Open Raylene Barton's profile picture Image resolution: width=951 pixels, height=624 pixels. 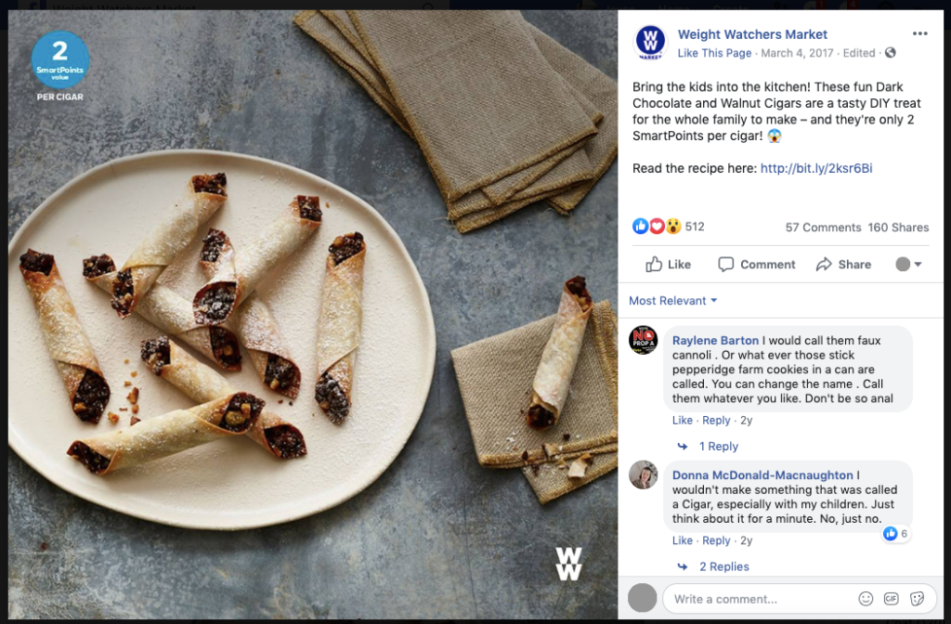pyautogui.click(x=643, y=340)
